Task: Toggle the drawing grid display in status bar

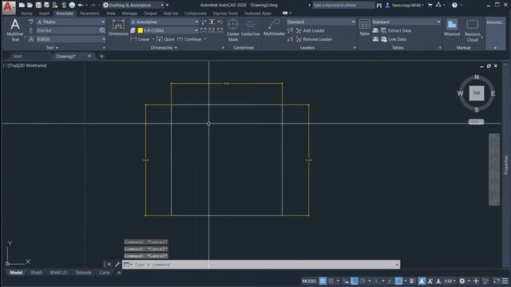Action: click(323, 281)
